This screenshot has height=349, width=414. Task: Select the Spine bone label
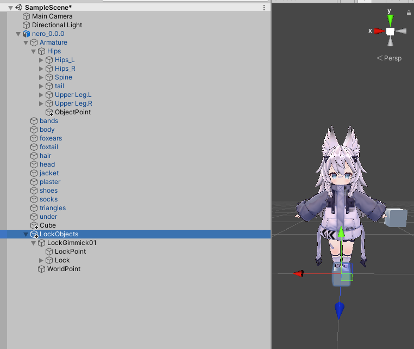pyautogui.click(x=64, y=77)
